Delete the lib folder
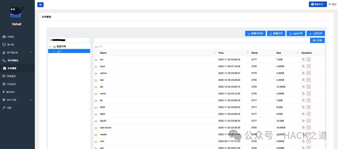The width and height of the screenshot is (338, 149). point(309,100)
